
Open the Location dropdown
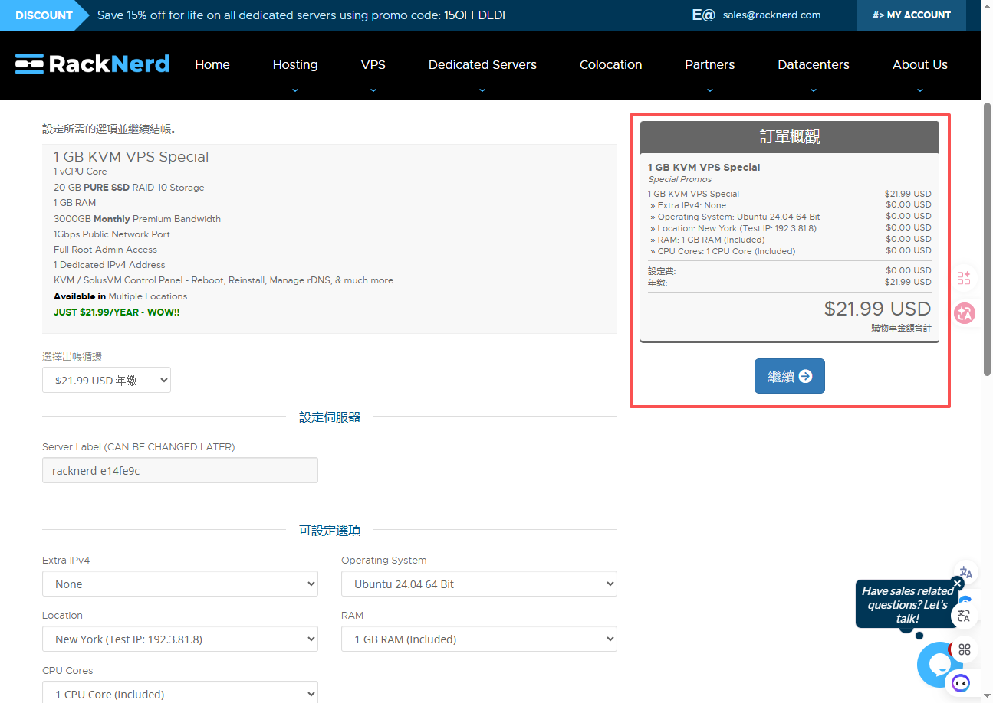tap(180, 639)
